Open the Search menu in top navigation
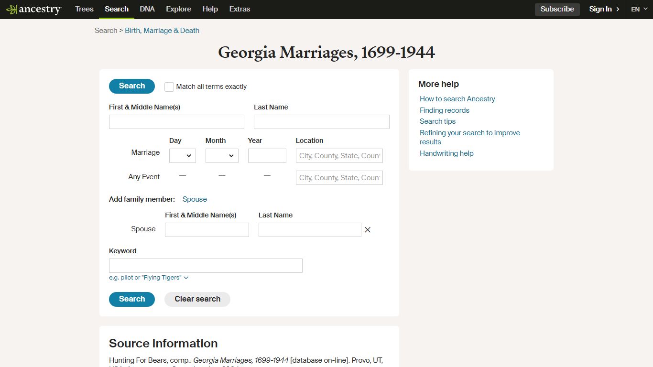 pos(117,9)
